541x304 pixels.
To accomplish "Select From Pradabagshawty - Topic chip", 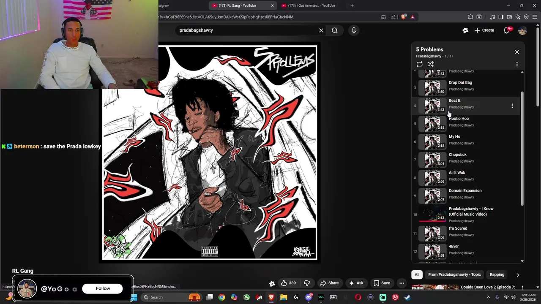I will (x=454, y=274).
